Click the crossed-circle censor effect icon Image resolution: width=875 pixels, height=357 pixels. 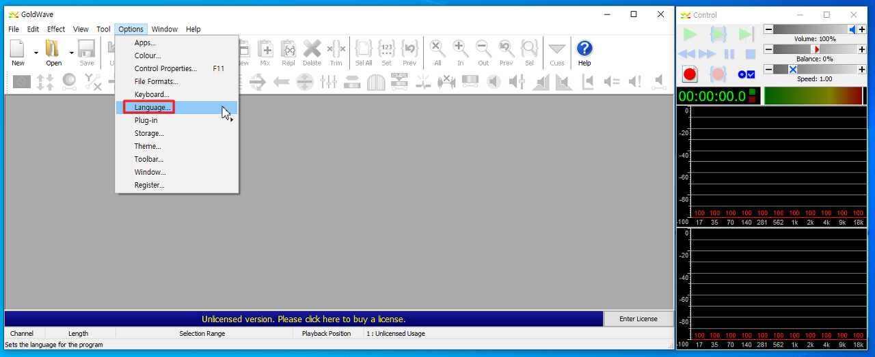22,82
